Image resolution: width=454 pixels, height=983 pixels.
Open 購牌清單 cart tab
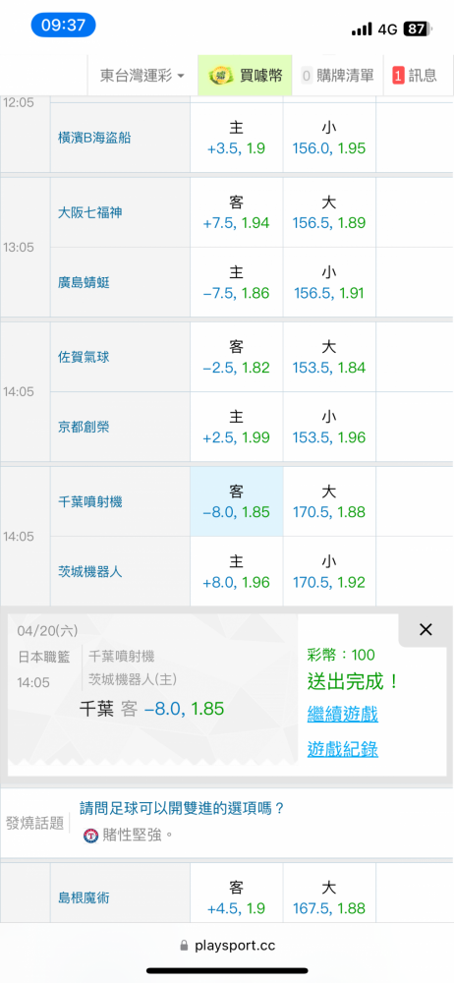337,76
